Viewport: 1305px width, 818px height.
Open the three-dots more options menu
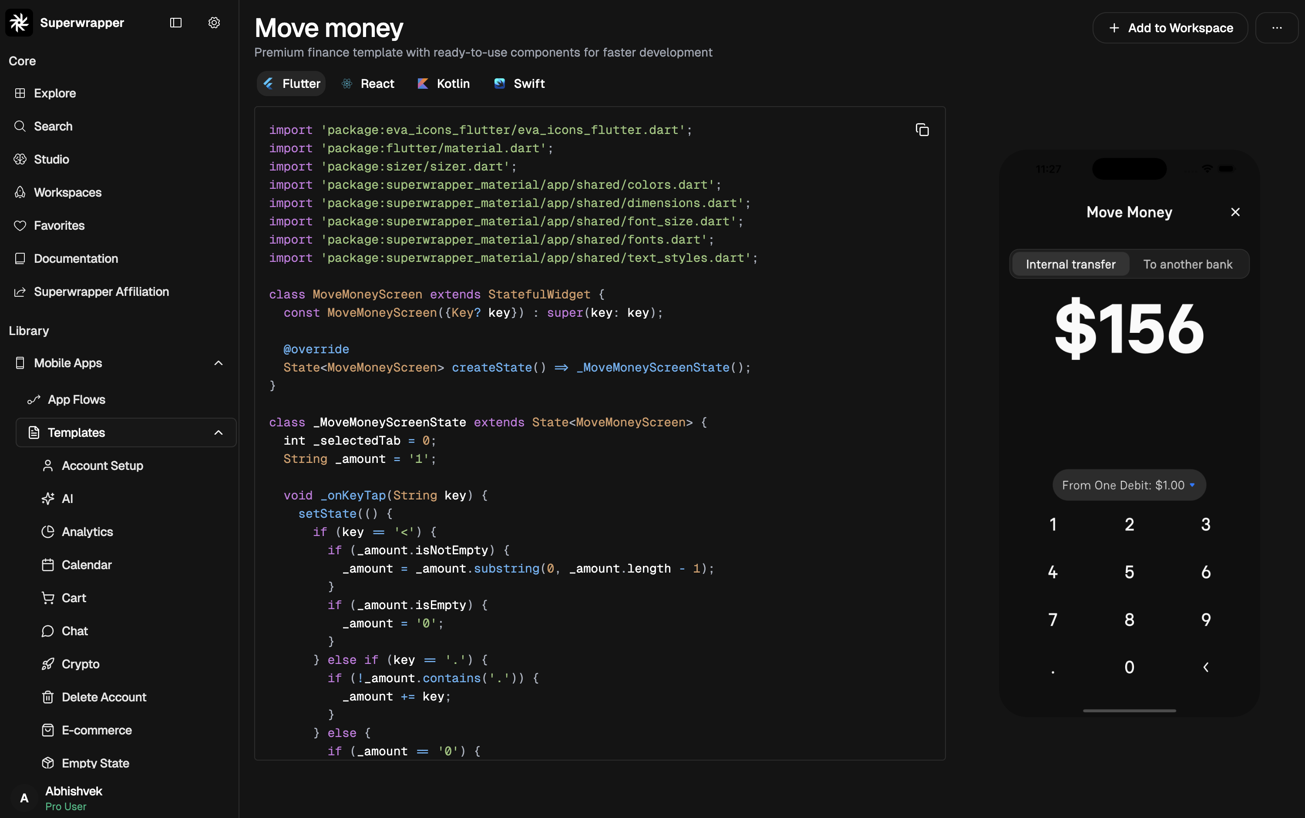click(1276, 28)
